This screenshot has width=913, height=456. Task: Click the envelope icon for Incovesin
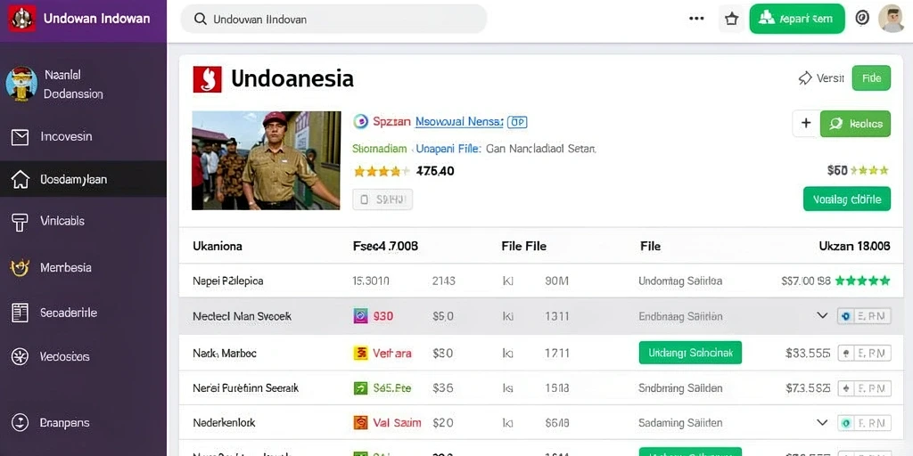[x=20, y=137]
